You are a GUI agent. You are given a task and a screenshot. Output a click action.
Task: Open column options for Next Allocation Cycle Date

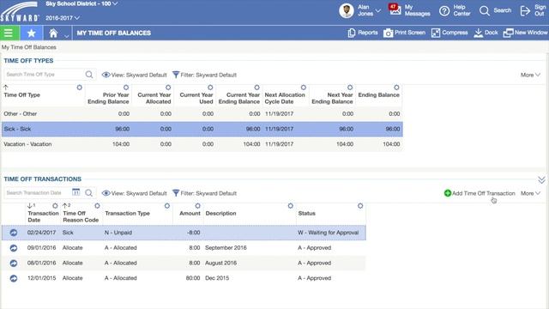pyautogui.click(x=303, y=88)
